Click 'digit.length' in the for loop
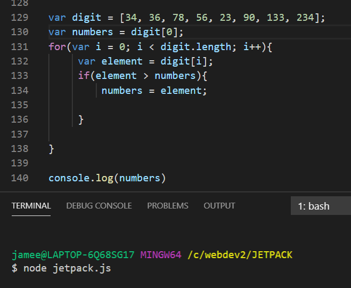The width and height of the screenshot is (351, 288). pos(196,47)
